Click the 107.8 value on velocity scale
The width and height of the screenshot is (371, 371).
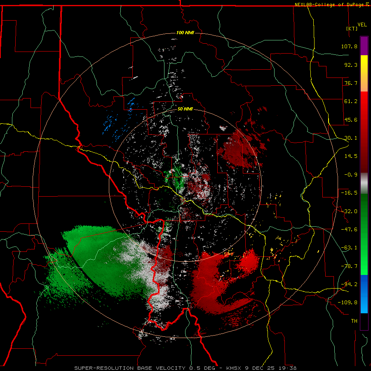pyautogui.click(x=349, y=46)
